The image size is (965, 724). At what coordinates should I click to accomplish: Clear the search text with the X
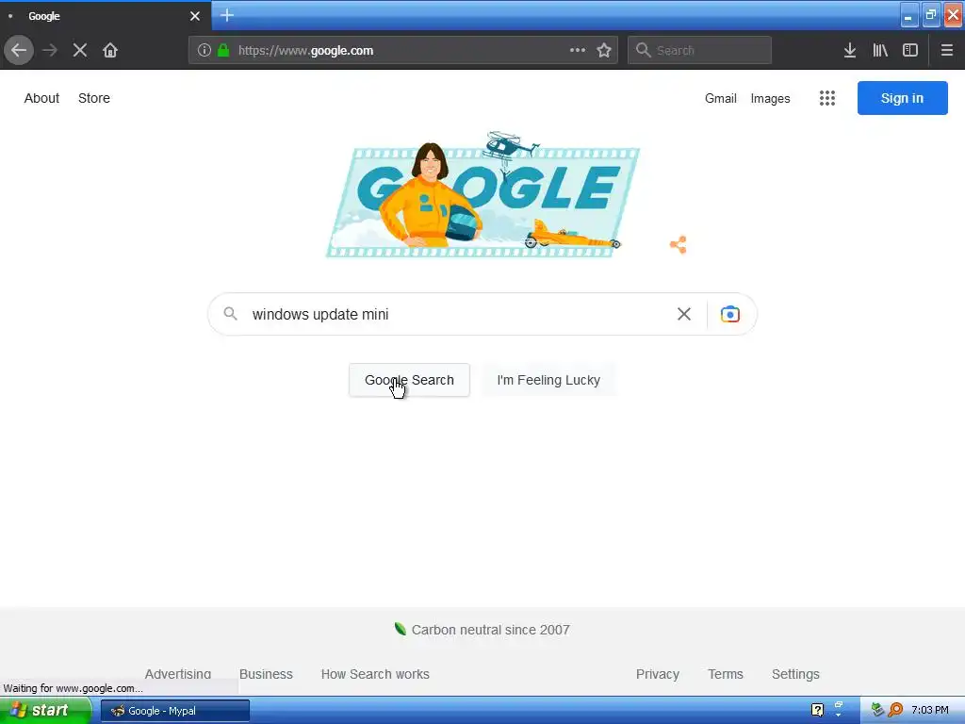click(684, 314)
